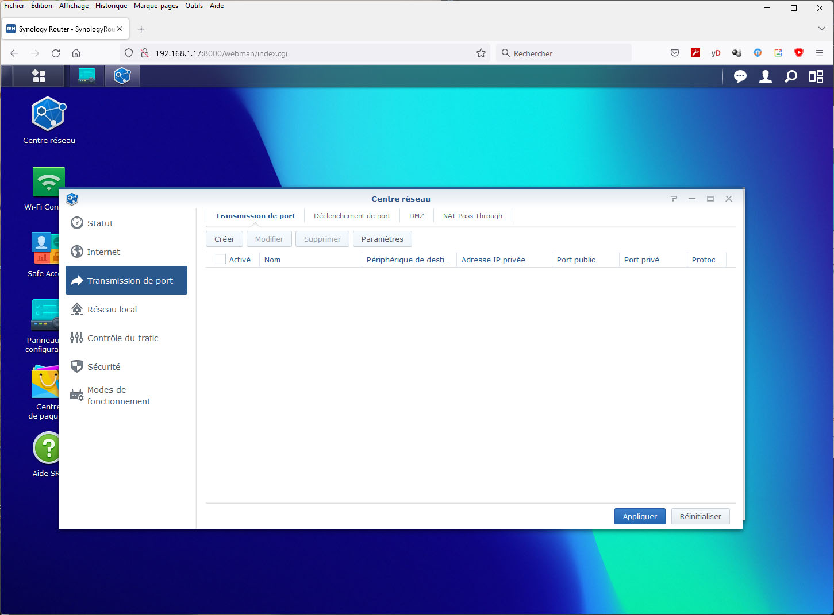This screenshot has width=834, height=615.
Task: Click the SRM search magnifier icon
Action: click(x=791, y=76)
